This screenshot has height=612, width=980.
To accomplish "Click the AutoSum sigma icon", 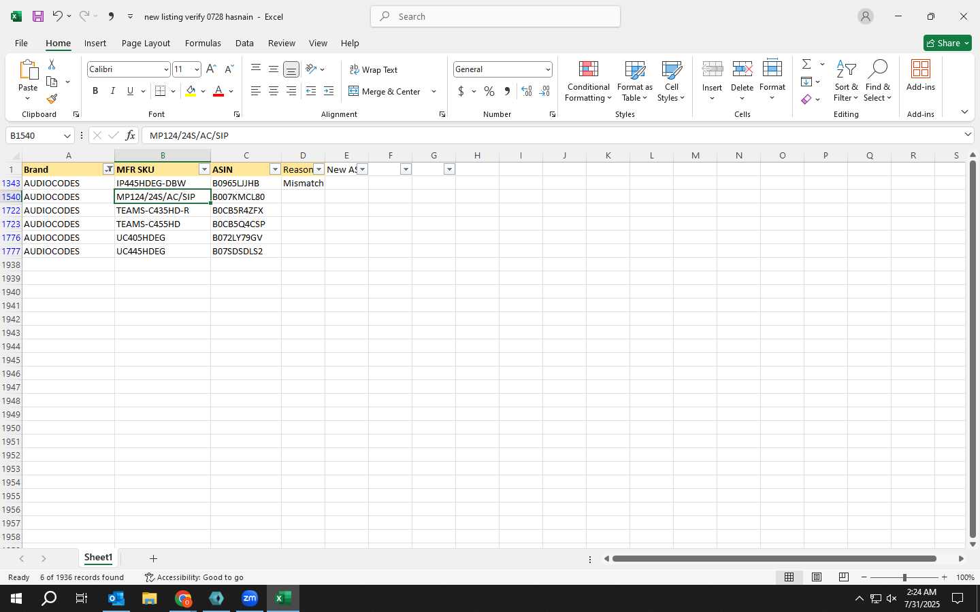I will point(806,64).
